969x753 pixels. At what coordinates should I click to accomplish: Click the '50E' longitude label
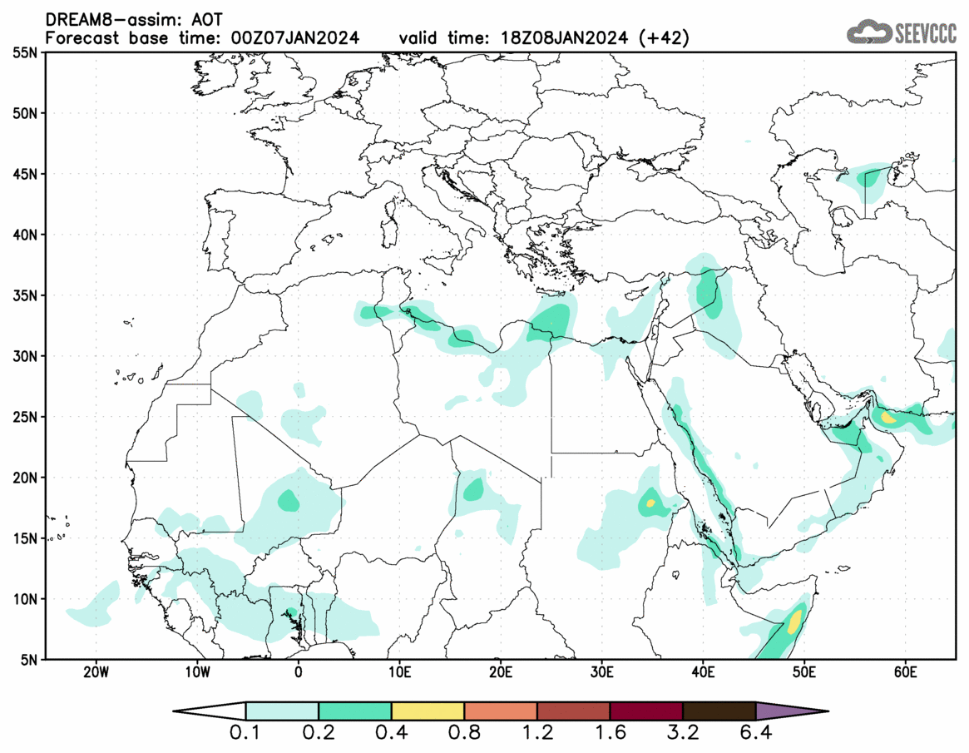(x=804, y=672)
